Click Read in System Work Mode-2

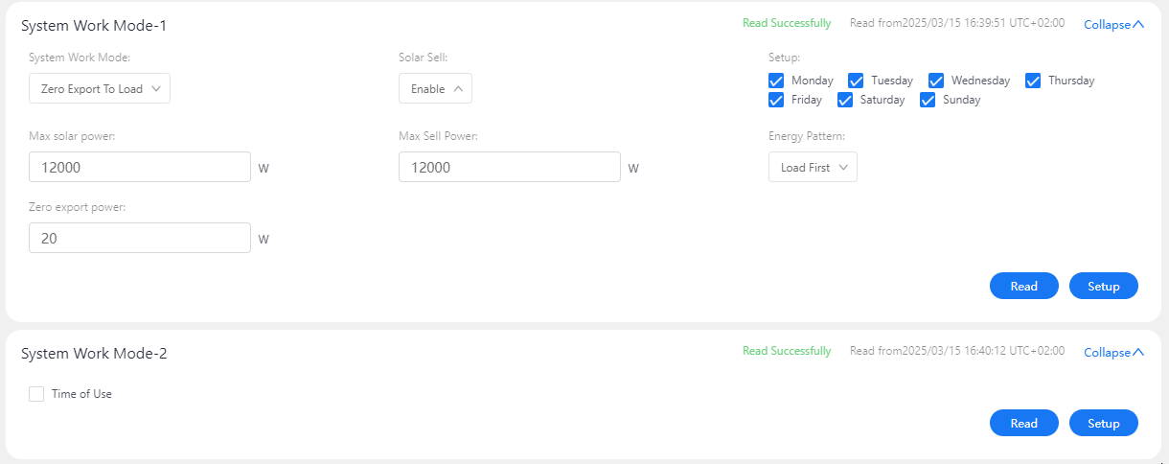point(1024,423)
